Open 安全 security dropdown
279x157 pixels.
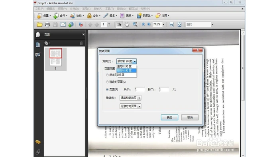pyautogui.click(x=94, y=16)
